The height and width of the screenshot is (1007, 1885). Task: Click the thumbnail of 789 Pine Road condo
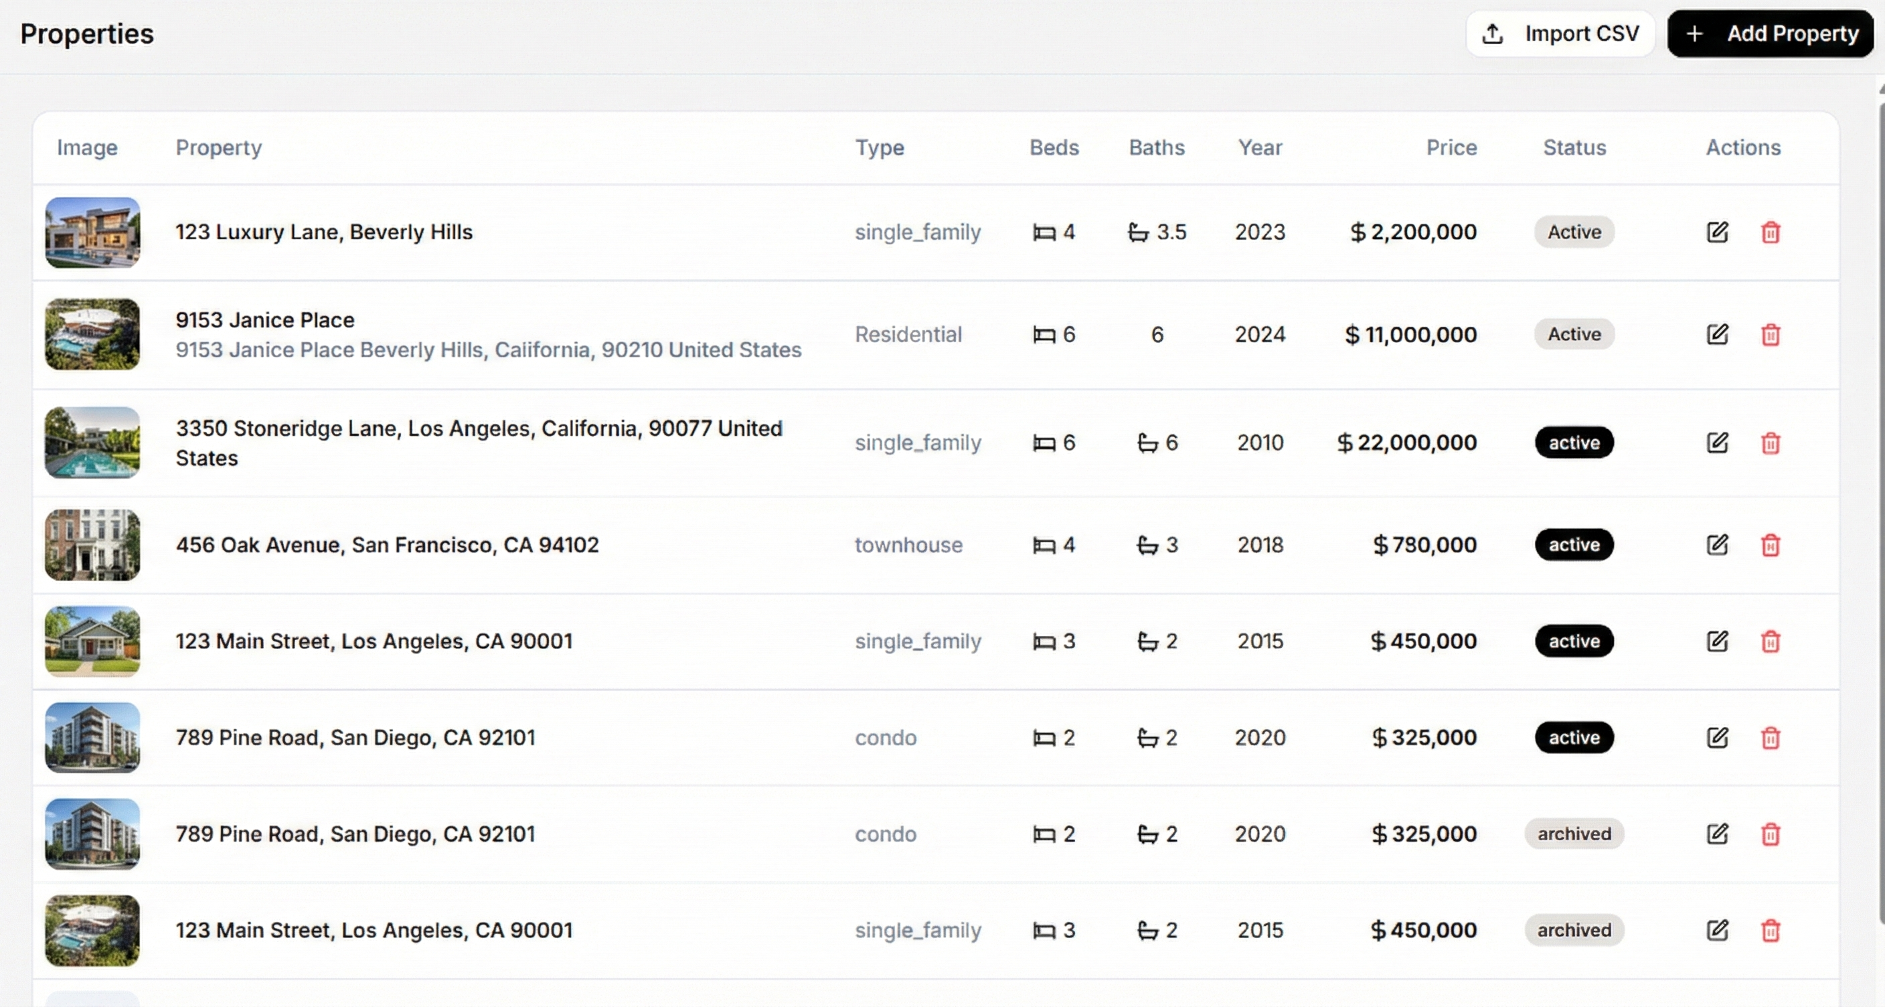pyautogui.click(x=92, y=738)
